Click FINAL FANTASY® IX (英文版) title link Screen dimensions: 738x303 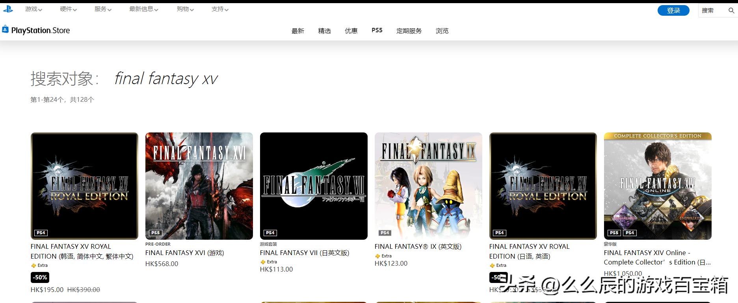click(x=418, y=246)
